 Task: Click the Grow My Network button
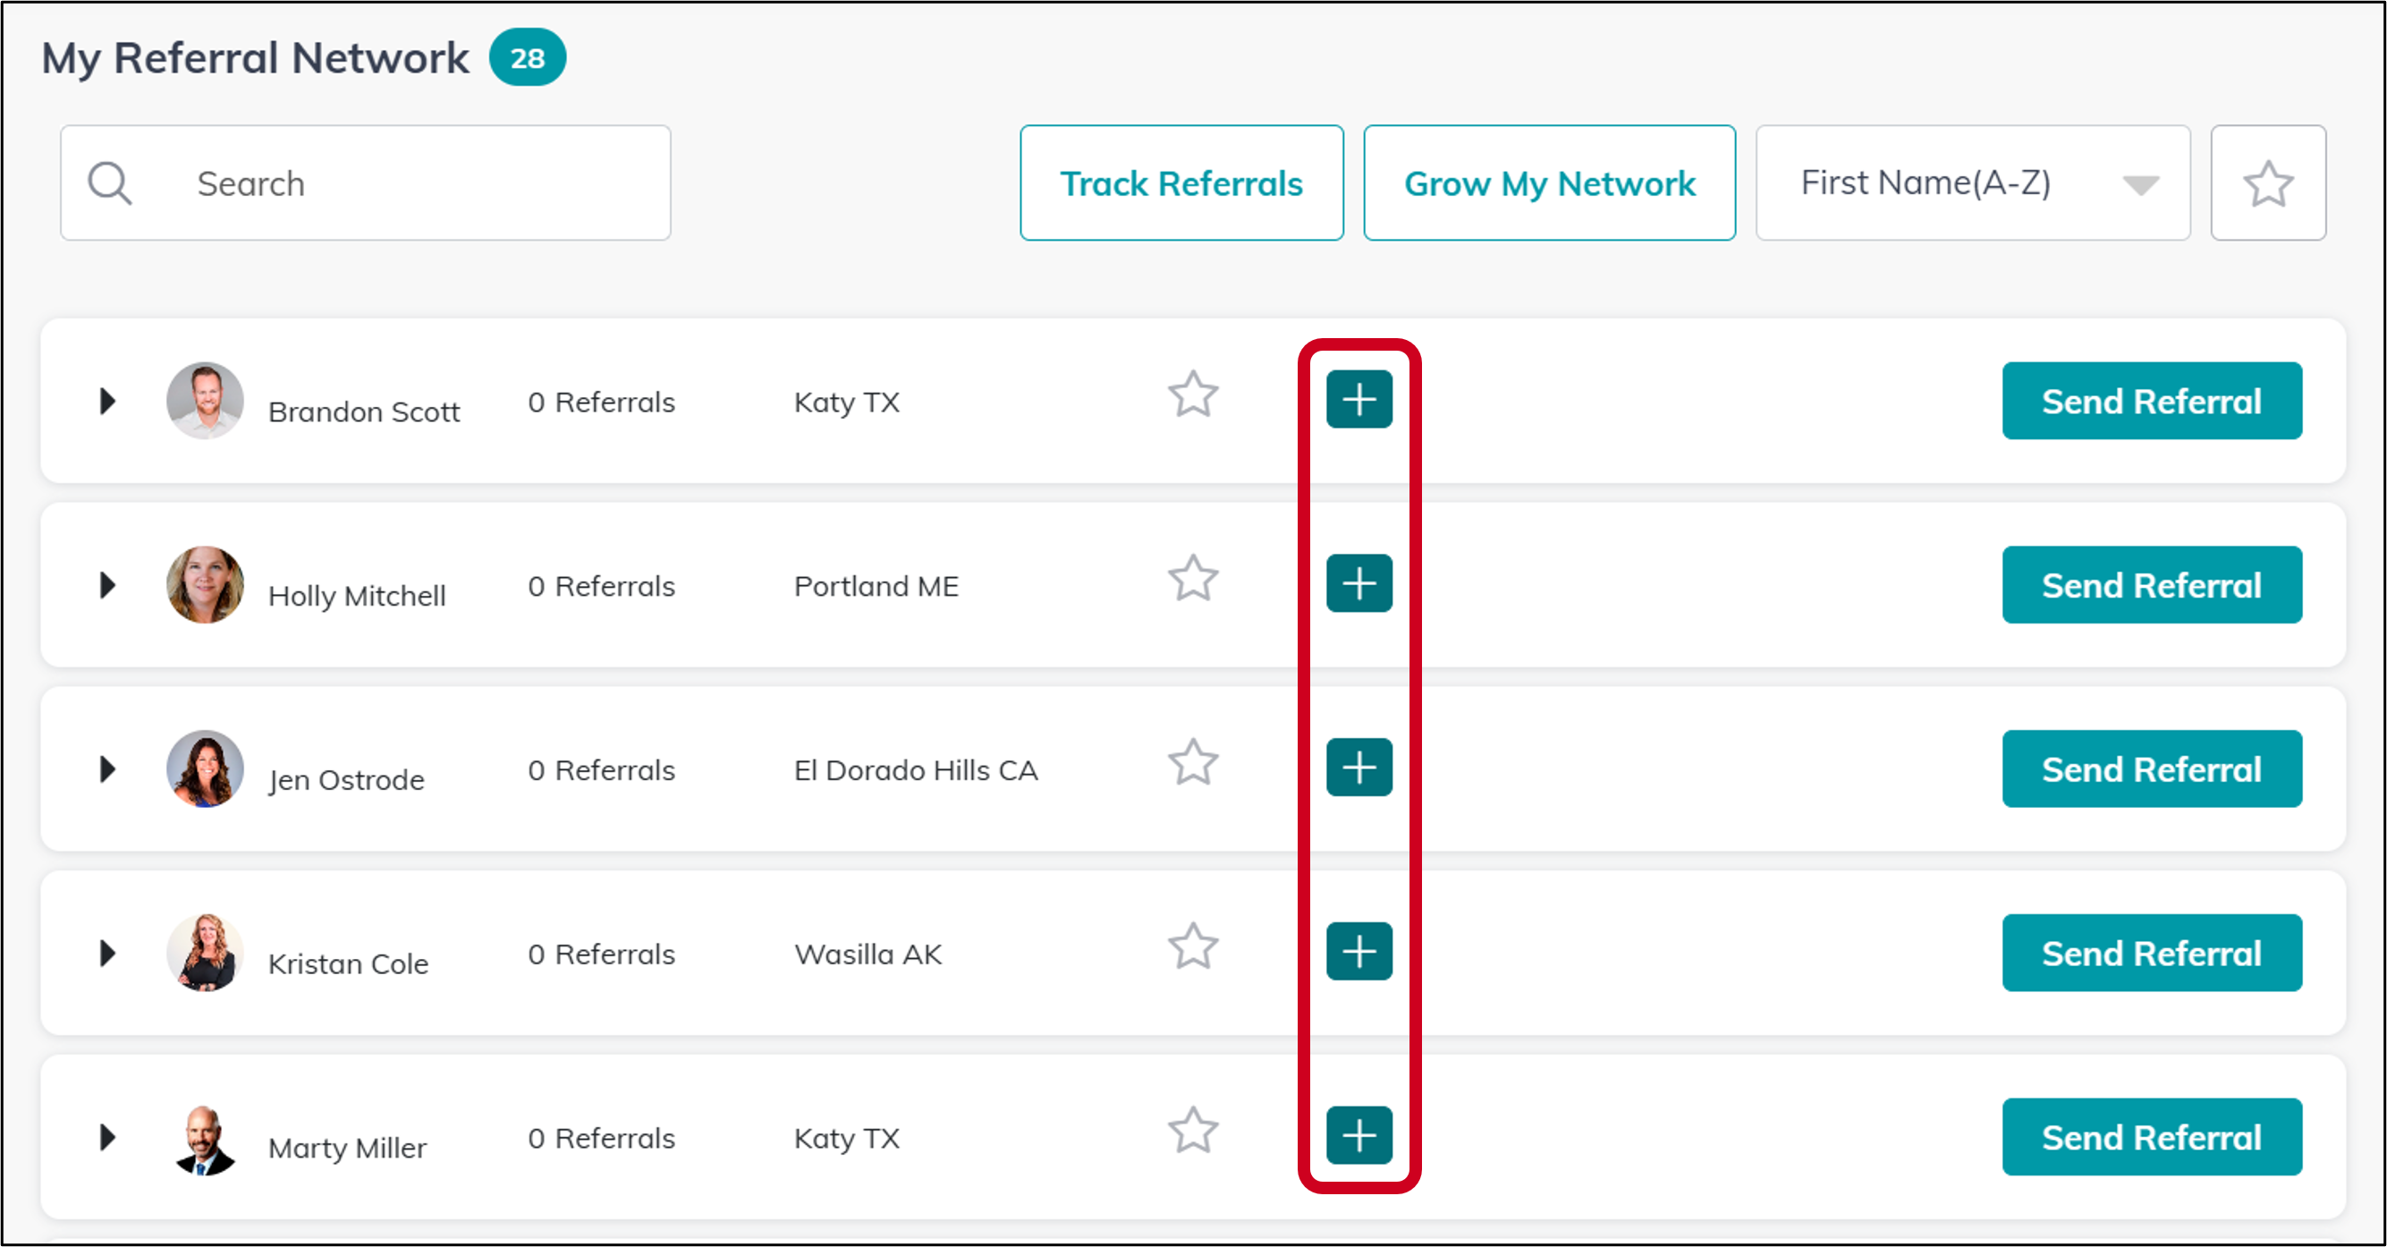(x=1549, y=182)
